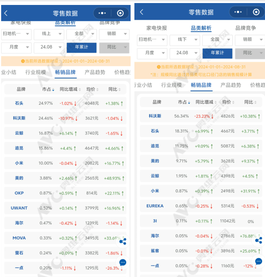Sort by 同比 column in left panel table
This screenshot has height=277, width=265.
tap(114, 89)
